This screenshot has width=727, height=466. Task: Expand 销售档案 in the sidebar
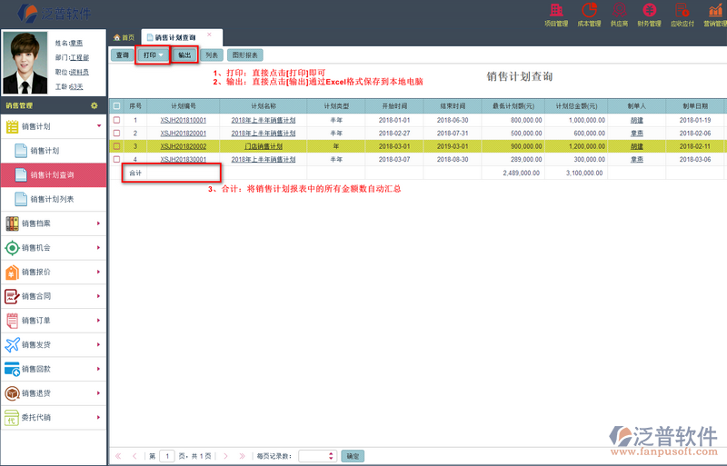54,223
